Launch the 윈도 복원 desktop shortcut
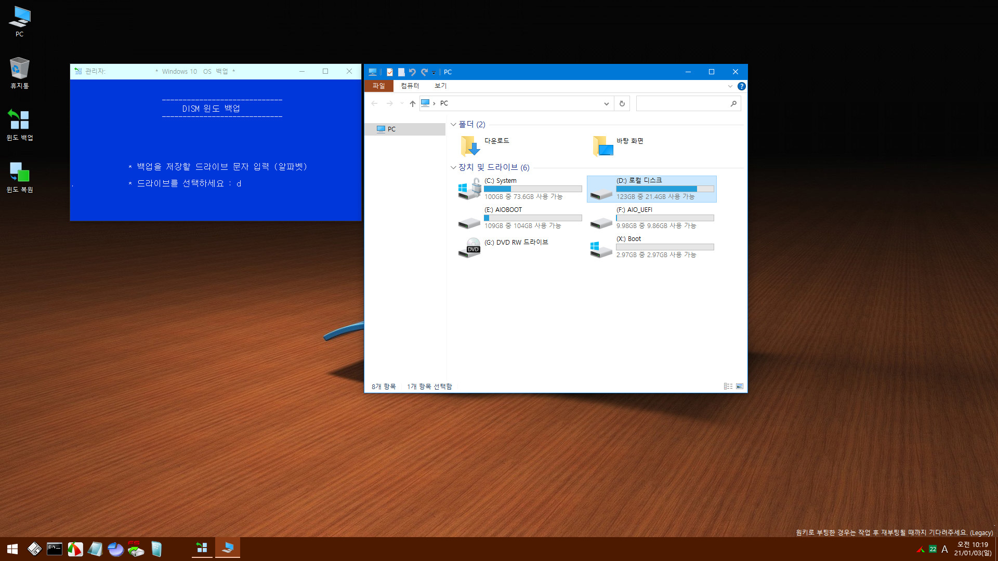998x561 pixels. tap(19, 177)
